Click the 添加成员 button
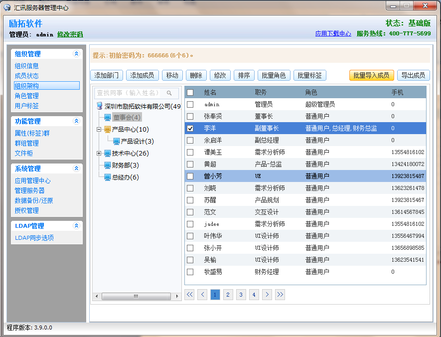 click(x=143, y=75)
